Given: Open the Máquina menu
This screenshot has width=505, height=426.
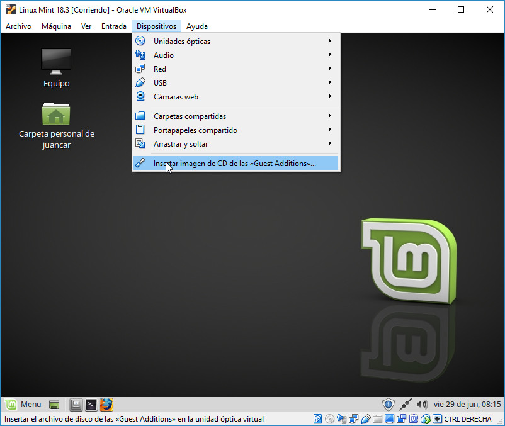Looking at the screenshot, I should point(56,26).
